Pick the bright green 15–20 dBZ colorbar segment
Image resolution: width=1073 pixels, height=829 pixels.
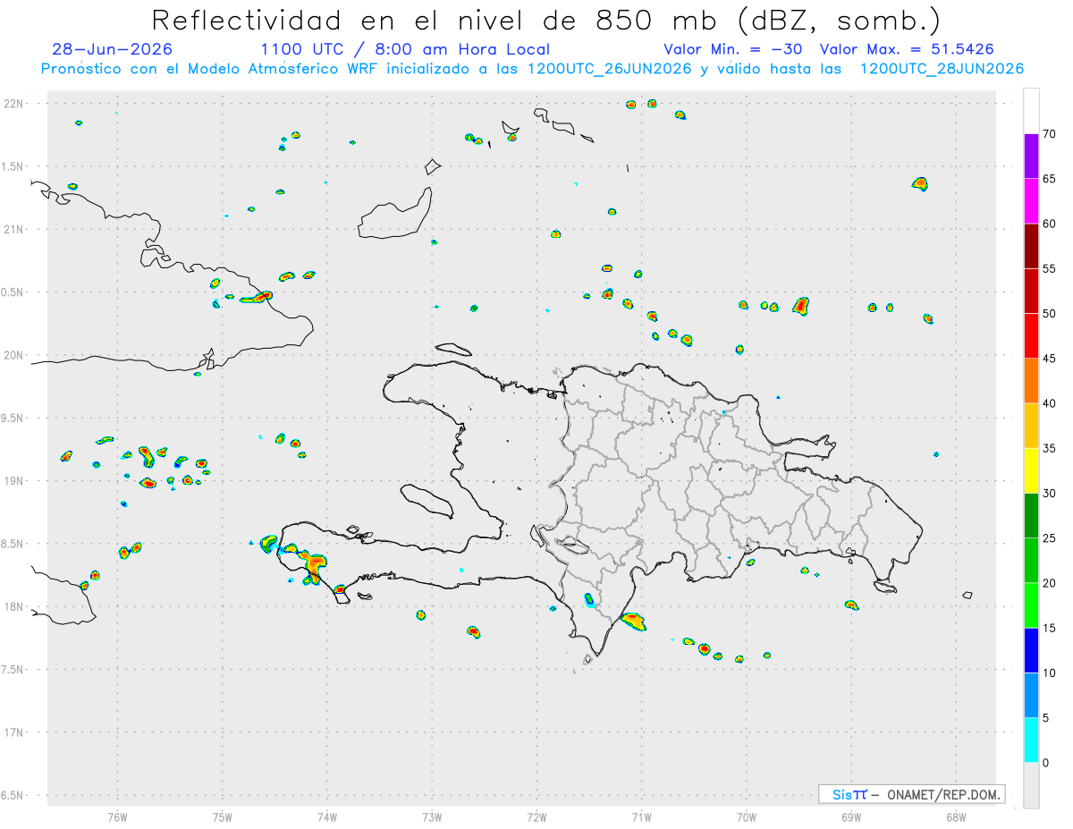coord(1031,605)
